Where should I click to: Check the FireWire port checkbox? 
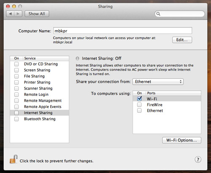point(139,105)
